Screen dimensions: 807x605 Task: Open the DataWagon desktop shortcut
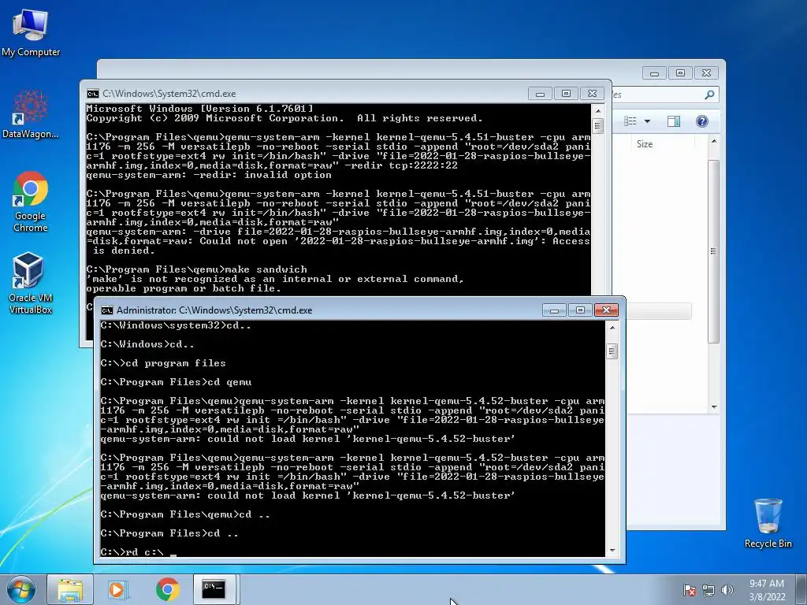click(31, 114)
